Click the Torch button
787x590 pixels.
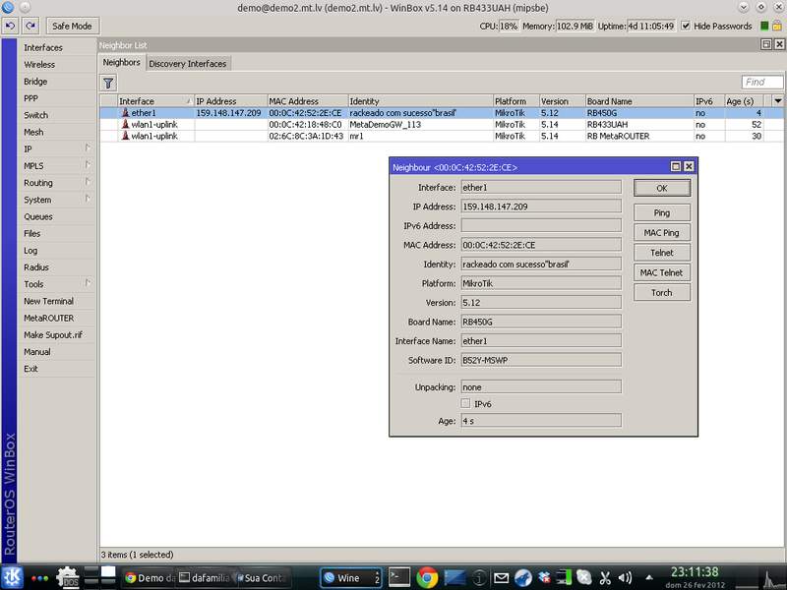(661, 292)
